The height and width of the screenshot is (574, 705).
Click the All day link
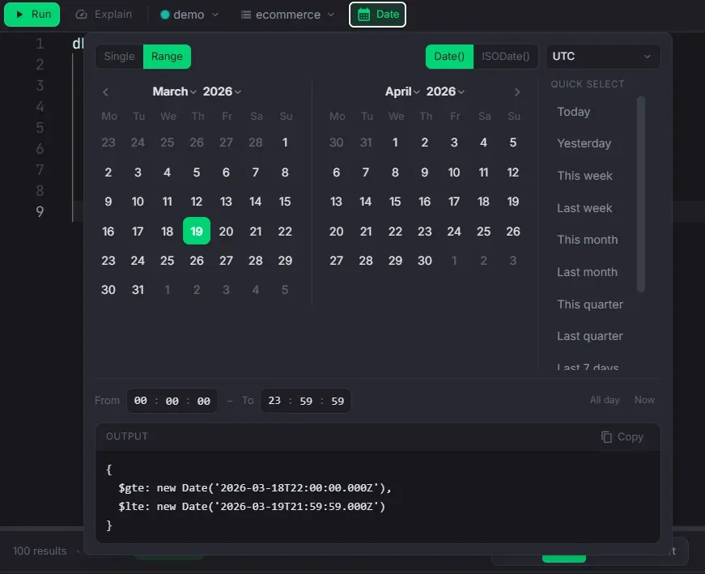(605, 400)
